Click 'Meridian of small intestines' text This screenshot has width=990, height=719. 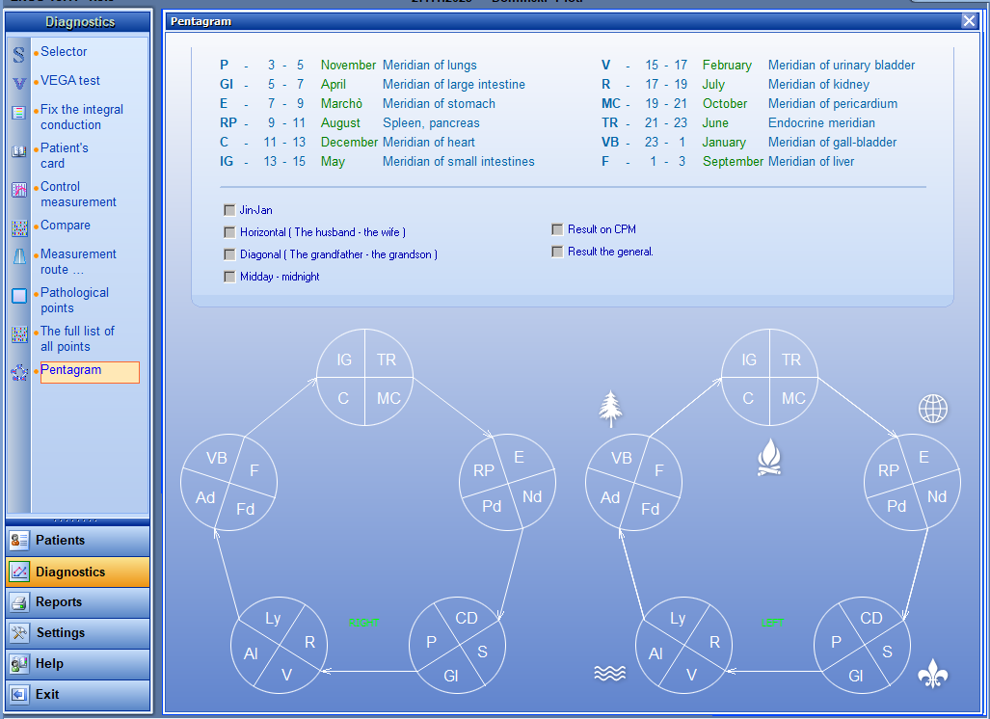459,162
